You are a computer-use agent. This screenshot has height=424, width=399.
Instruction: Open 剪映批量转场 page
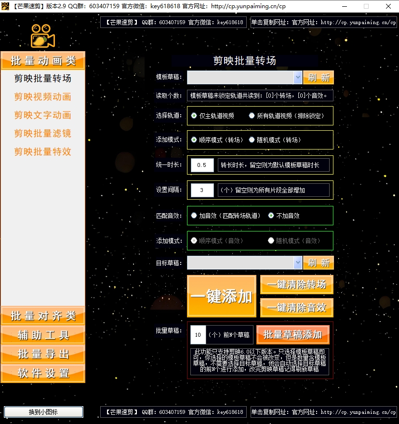point(43,79)
